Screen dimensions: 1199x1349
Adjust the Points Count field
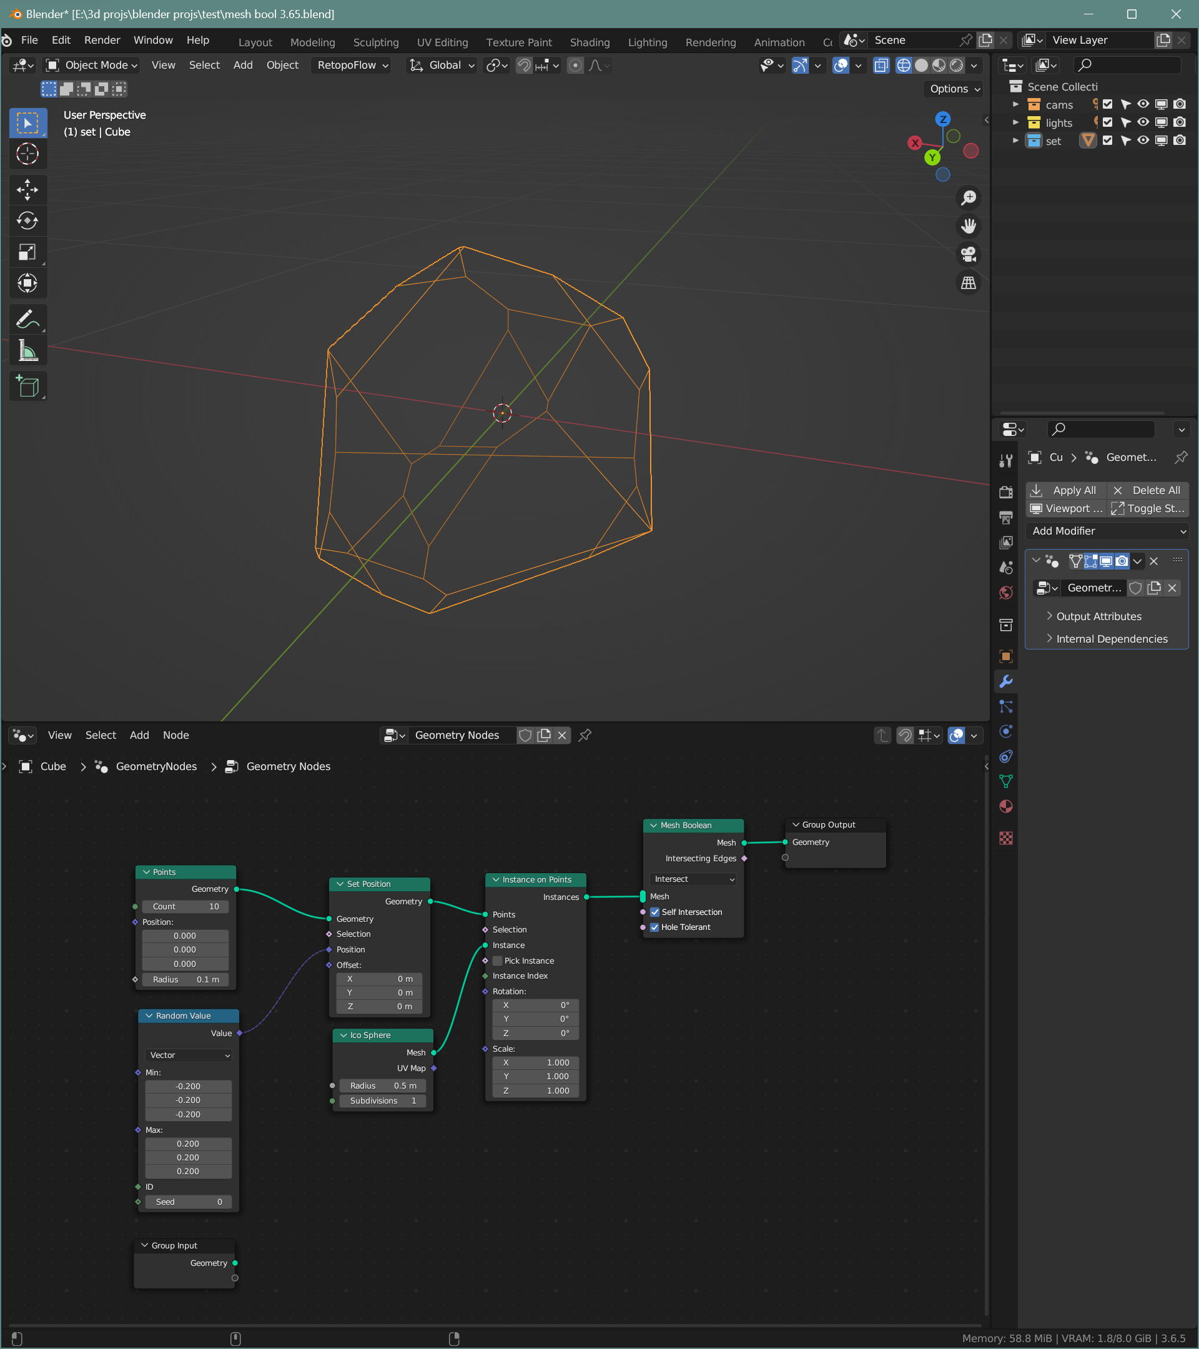[x=185, y=907]
